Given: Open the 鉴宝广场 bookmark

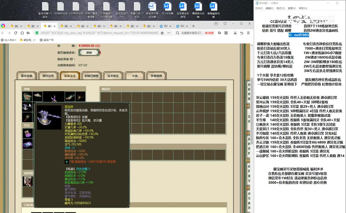Looking at the screenshot, I should [47, 40].
